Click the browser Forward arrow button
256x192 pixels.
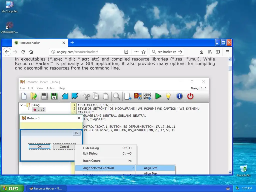click(15, 52)
